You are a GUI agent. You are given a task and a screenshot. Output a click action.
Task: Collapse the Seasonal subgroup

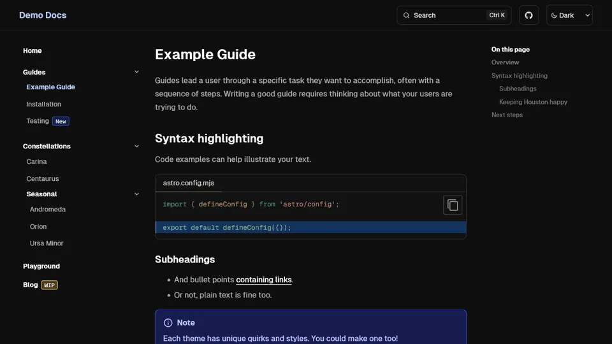click(x=136, y=194)
